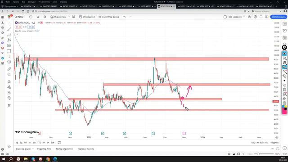This screenshot has height=162, width=288.
Task: Select the text annotation tool
Action: coord(9,56)
